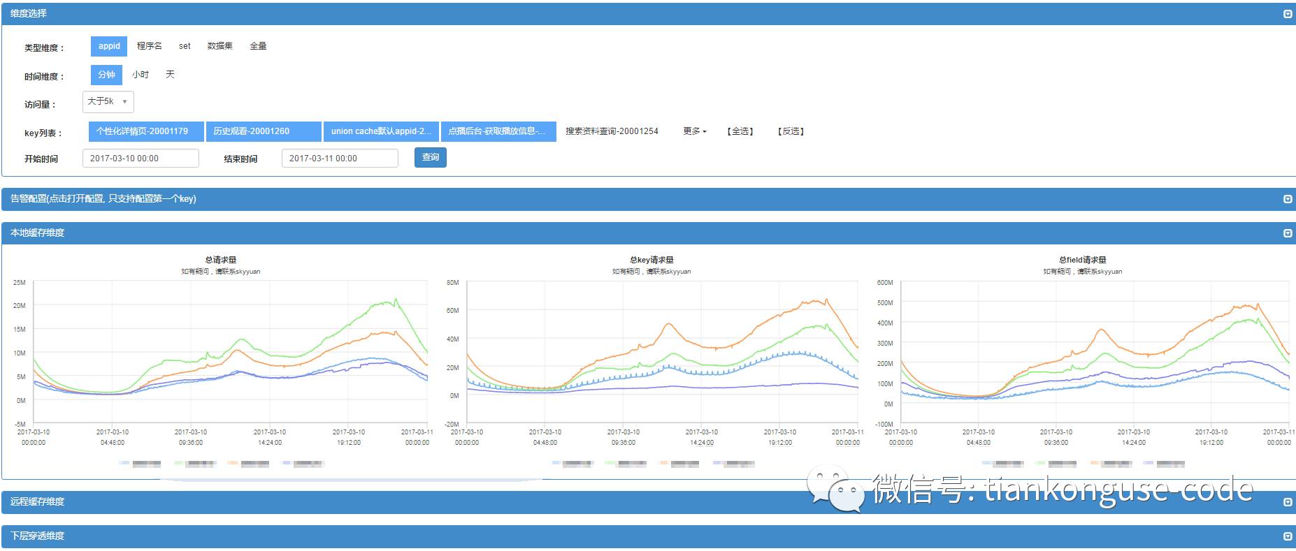Set time dimension to 小时
Screen dimensions: 1296x551
pyautogui.click(x=141, y=75)
